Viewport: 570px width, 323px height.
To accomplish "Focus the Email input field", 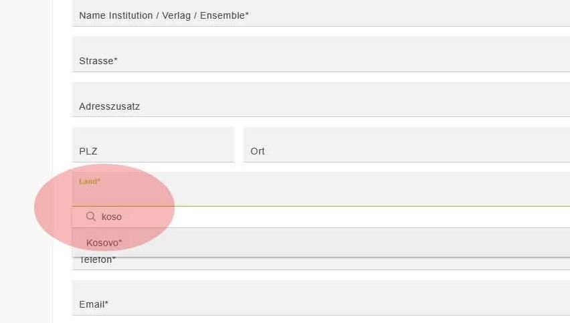I will [x=321, y=298].
